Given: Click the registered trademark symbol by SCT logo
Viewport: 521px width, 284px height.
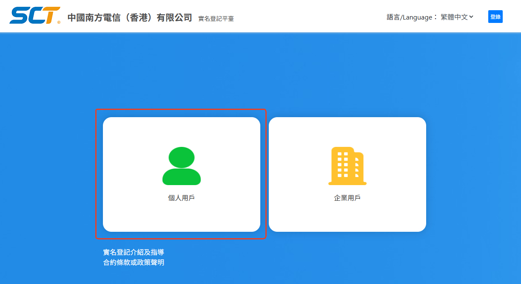Looking at the screenshot, I should pos(59,22).
